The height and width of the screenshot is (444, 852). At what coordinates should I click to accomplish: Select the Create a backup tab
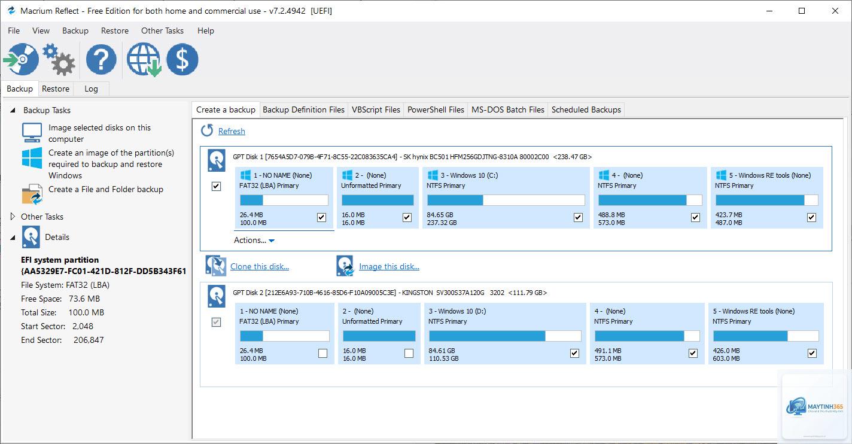point(226,110)
